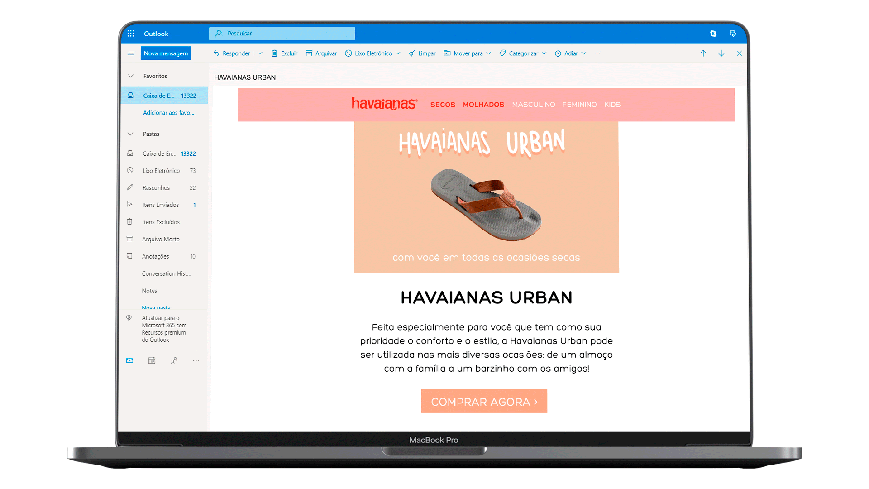Click SECOS in Havaianas email menu
Screen dimensions: 869x489
(443, 105)
